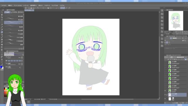Select the Move layer tool

[2, 20]
